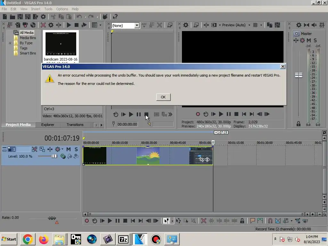The height and width of the screenshot is (246, 328).
Task: Switch to the Explorer tab
Action: [x=48, y=125]
